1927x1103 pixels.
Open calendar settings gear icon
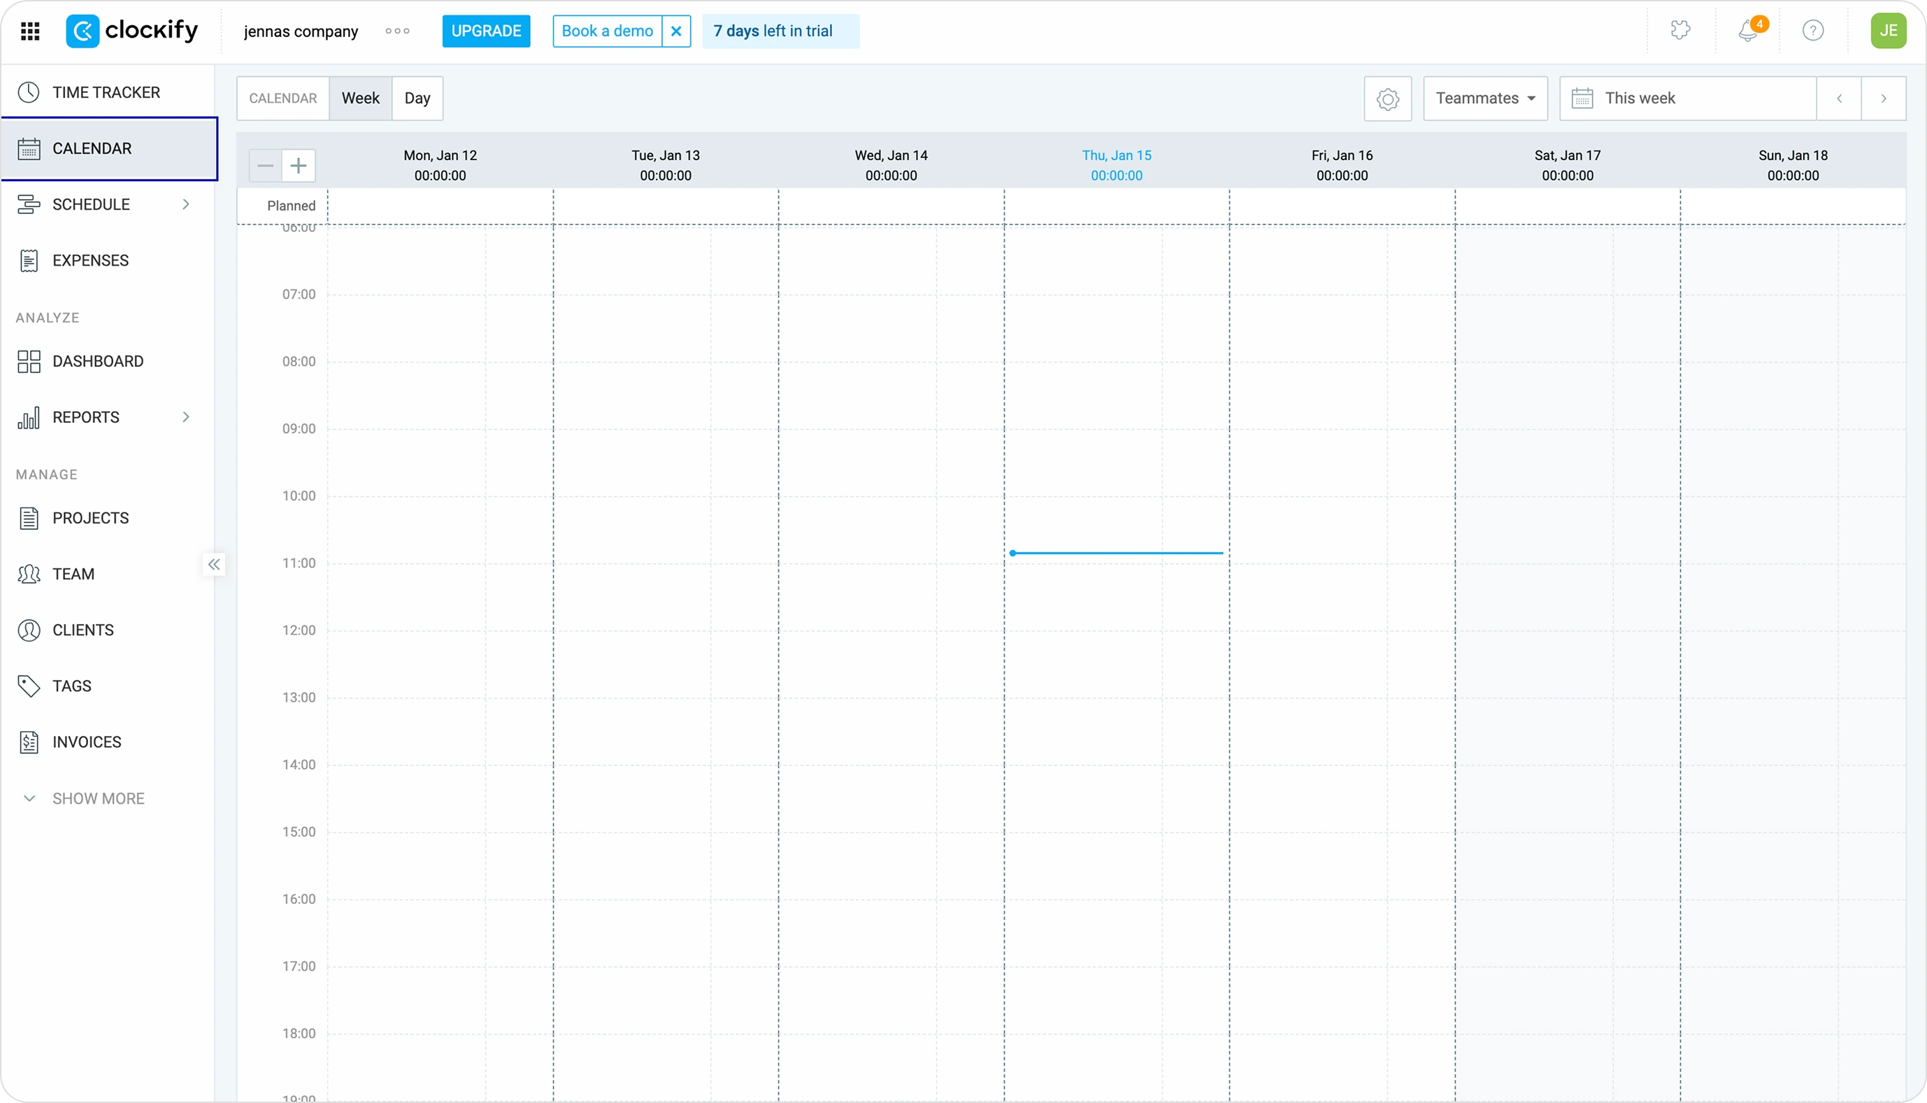(x=1387, y=99)
